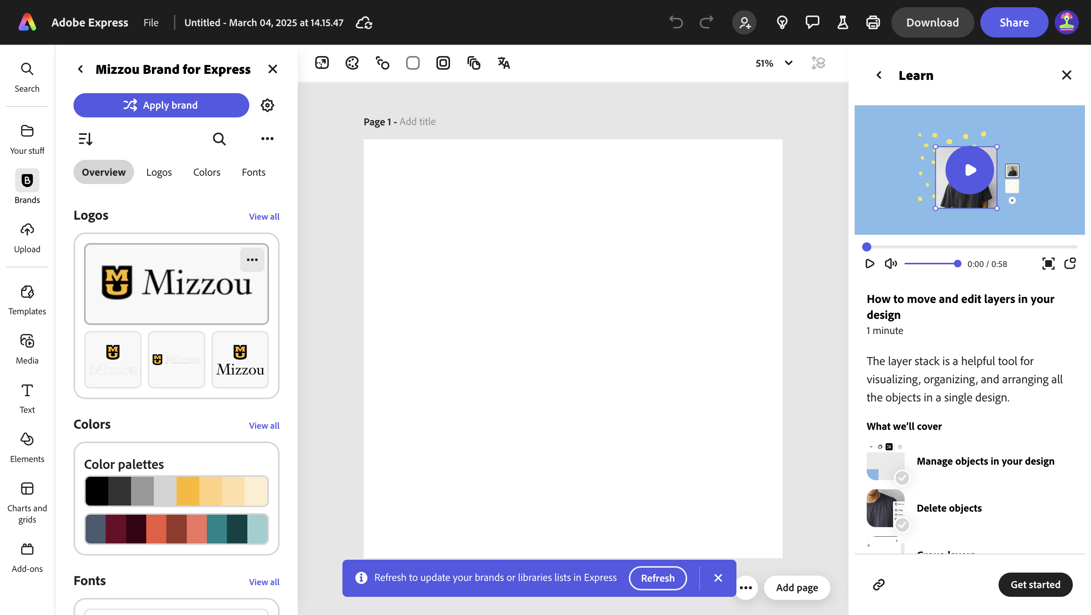Click the color theme palette icon
The height and width of the screenshot is (615, 1091).
(x=352, y=63)
